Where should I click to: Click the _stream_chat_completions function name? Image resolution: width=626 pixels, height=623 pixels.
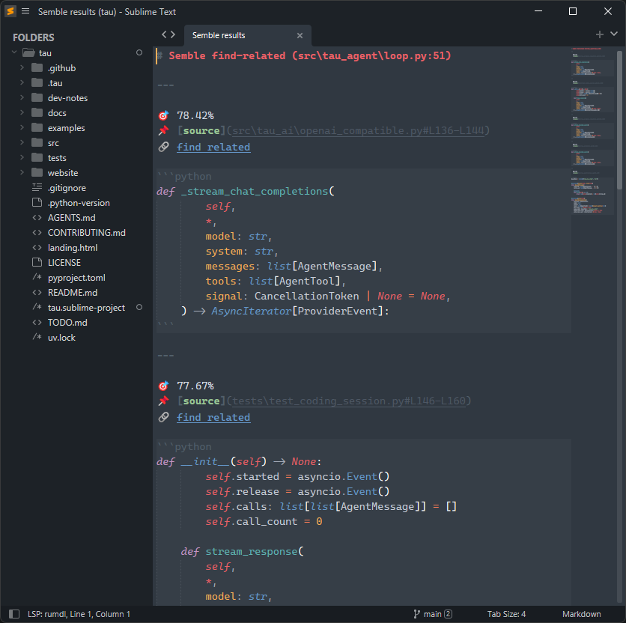[255, 191]
